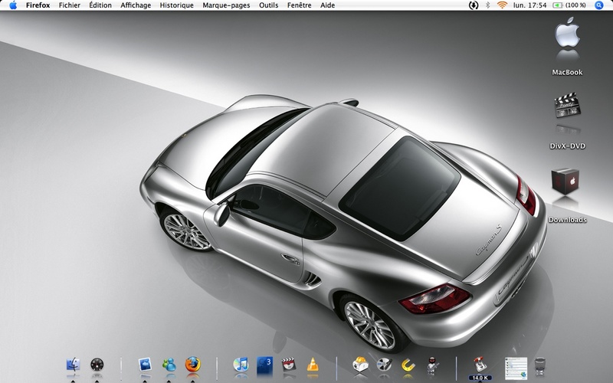Click the Spotlight search icon
Viewport: 613px width, 383px height.
[599, 5]
